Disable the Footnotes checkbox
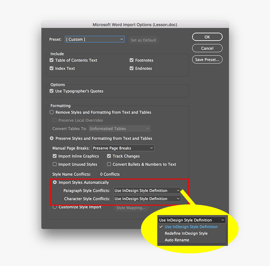 click(132, 60)
